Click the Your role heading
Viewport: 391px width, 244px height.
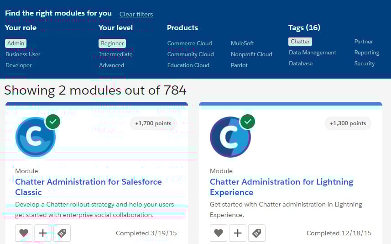tap(21, 28)
